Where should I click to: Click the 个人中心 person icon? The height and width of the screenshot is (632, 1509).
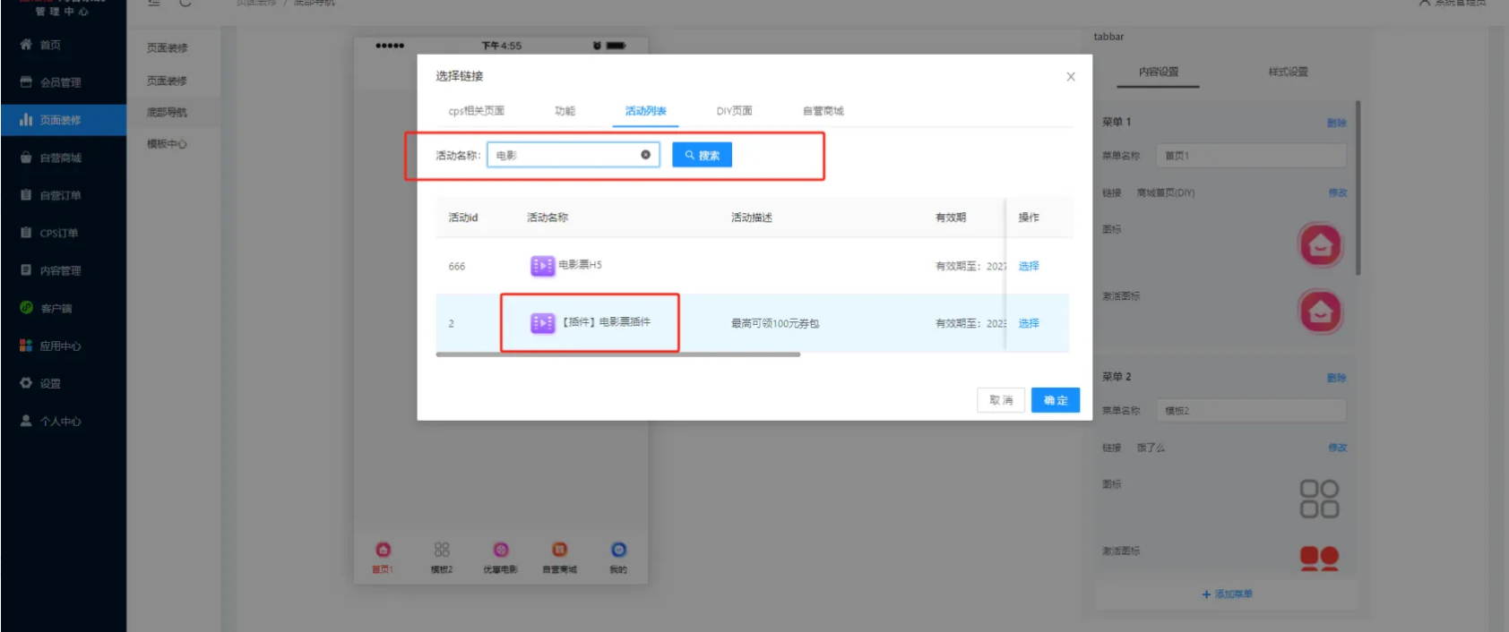pyautogui.click(x=26, y=420)
